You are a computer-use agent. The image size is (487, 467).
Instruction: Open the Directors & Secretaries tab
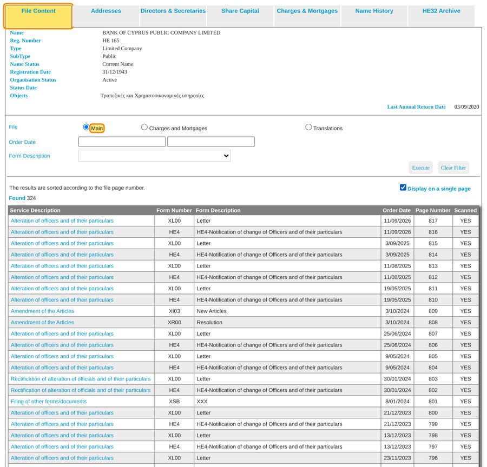[x=173, y=15]
